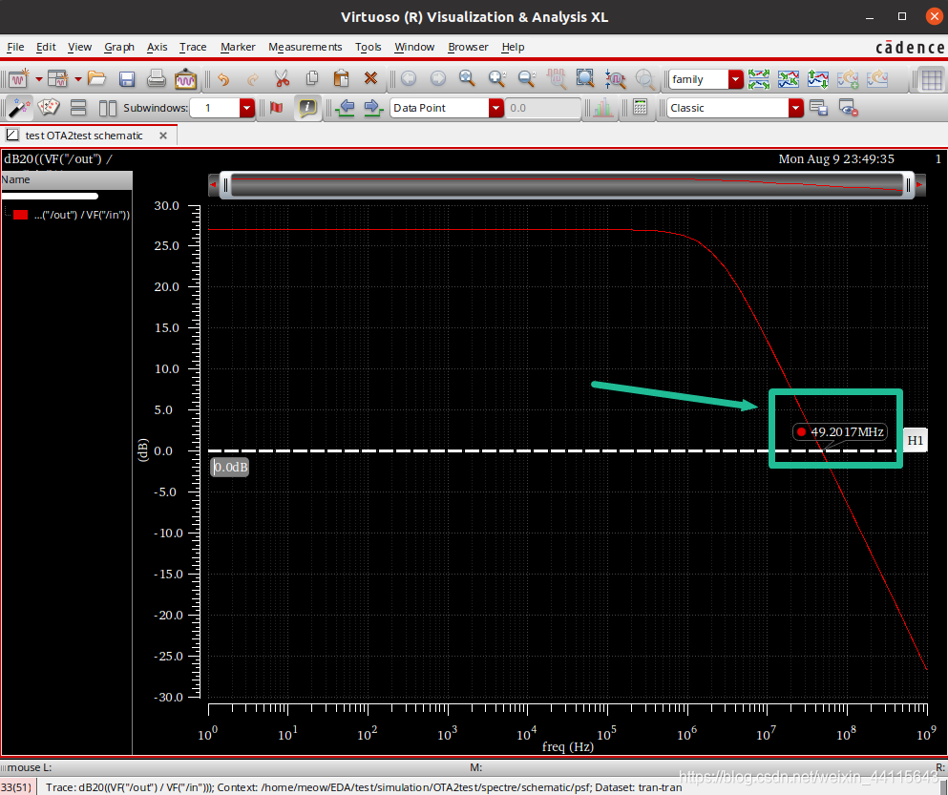
Task: Close the test OTA2test schematic tab
Action: [163, 136]
